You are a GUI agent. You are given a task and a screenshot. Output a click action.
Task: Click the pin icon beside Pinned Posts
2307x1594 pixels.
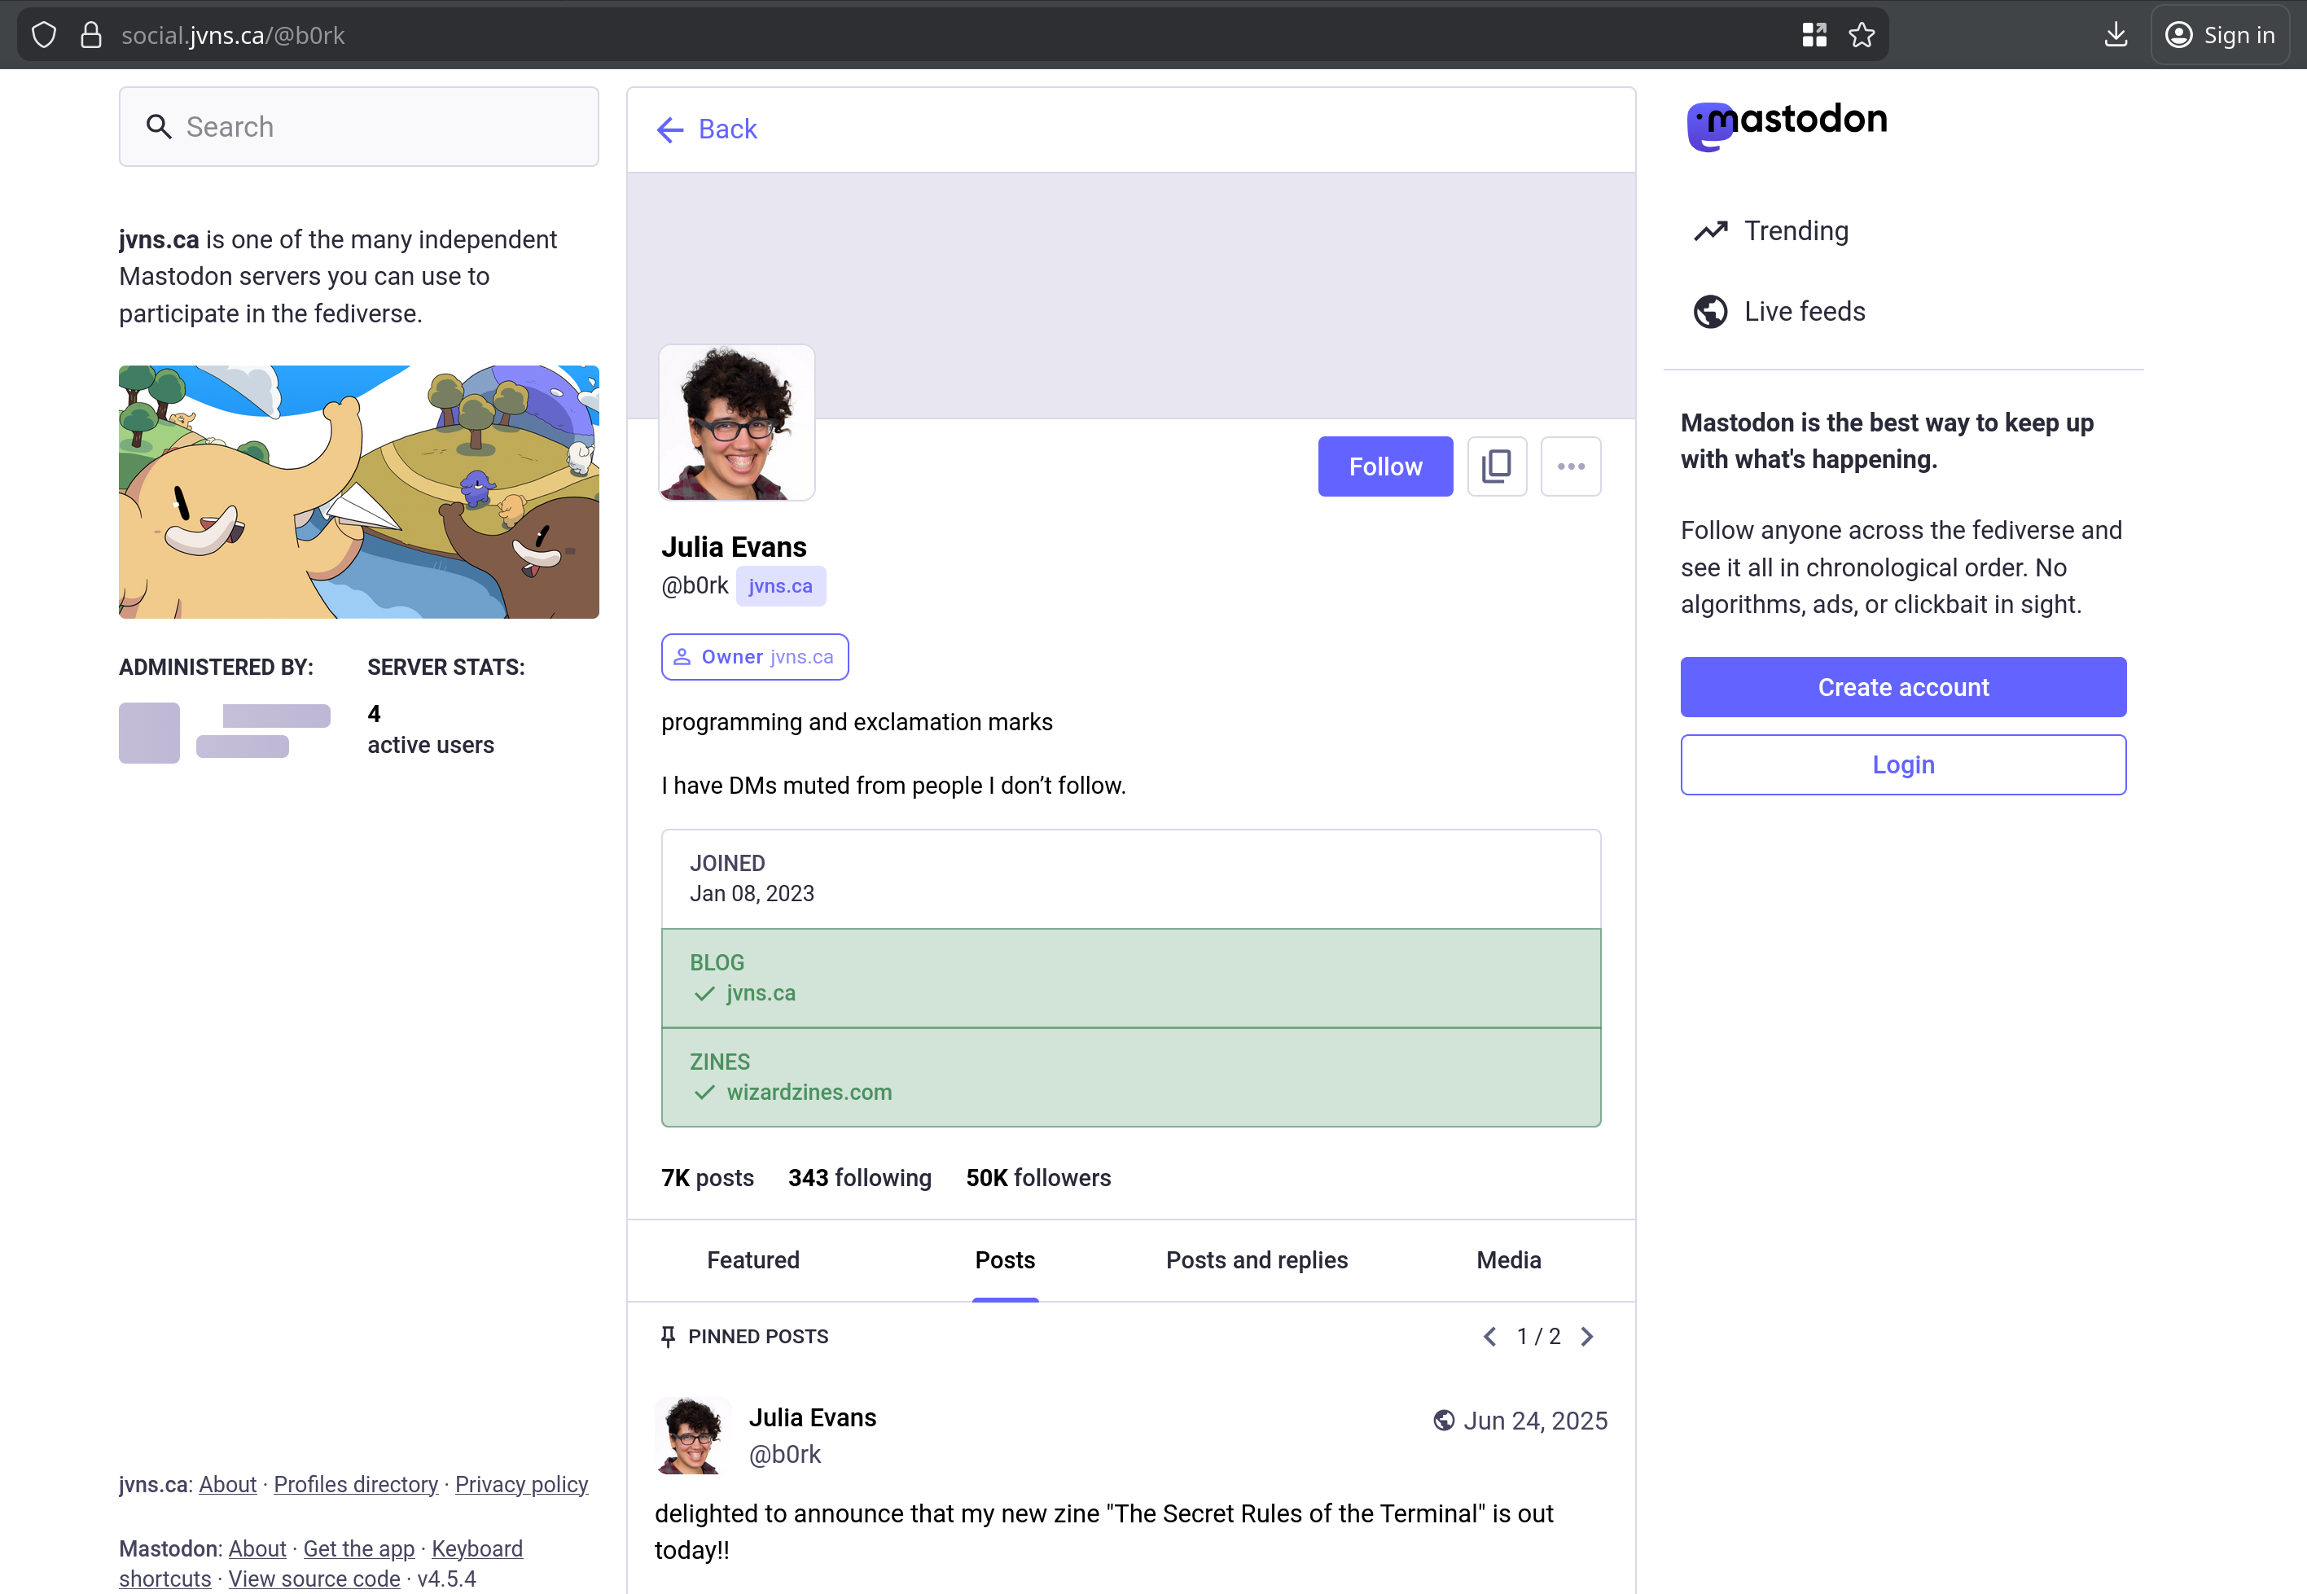[x=668, y=1335]
